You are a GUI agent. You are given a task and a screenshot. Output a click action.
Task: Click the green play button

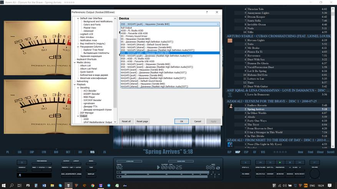[280, 163]
